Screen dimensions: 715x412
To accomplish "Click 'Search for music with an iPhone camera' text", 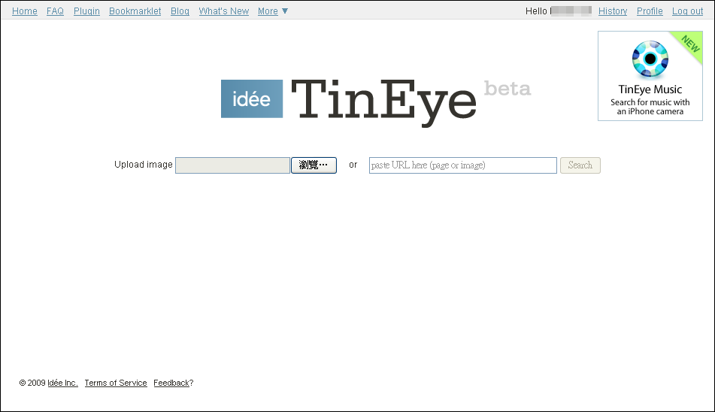I will tap(650, 107).
